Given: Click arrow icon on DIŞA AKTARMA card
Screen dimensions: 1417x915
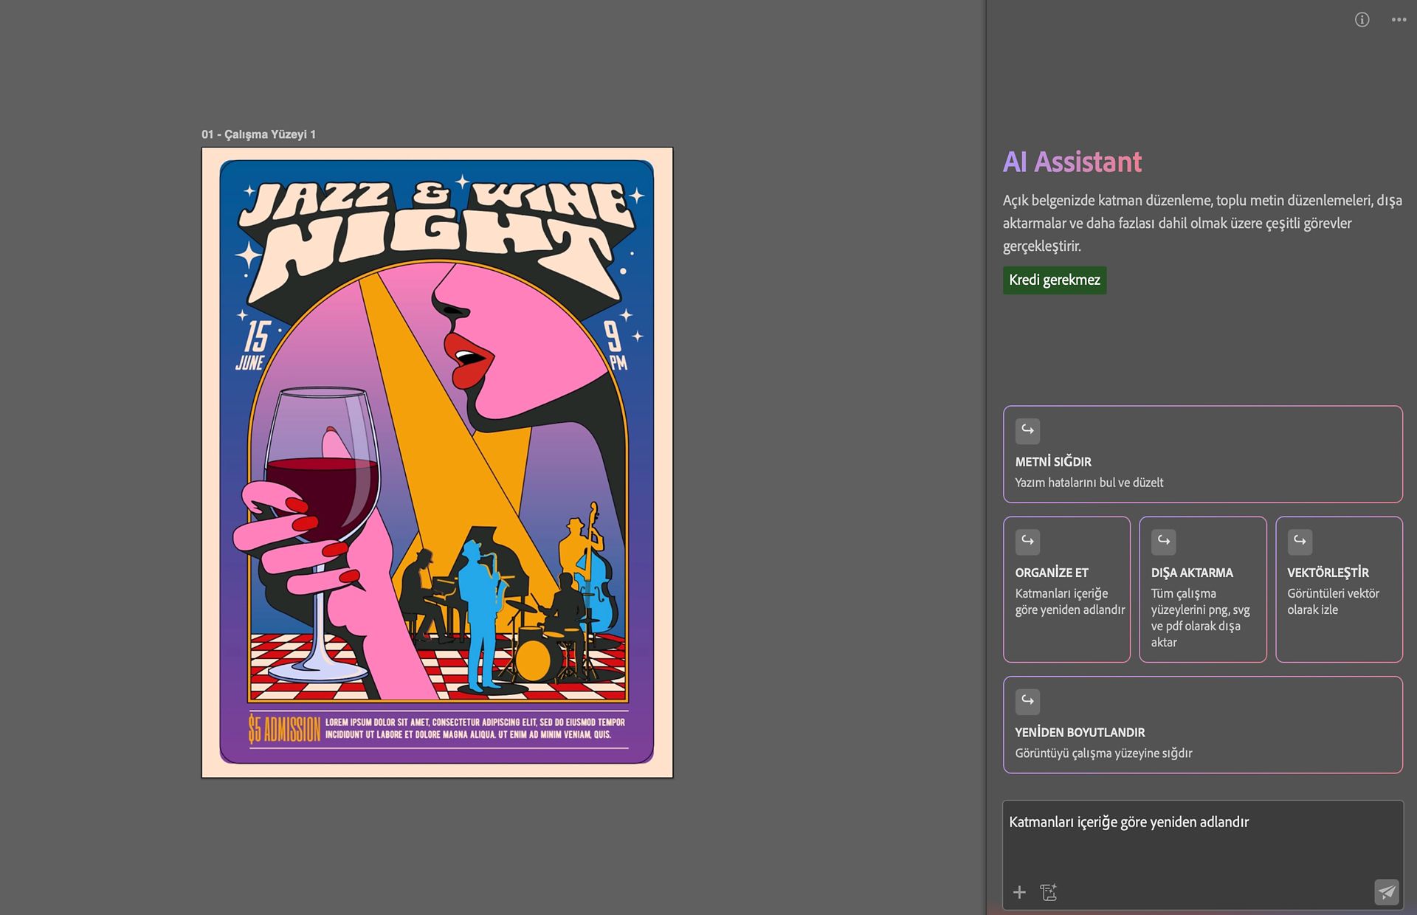Looking at the screenshot, I should (1163, 542).
